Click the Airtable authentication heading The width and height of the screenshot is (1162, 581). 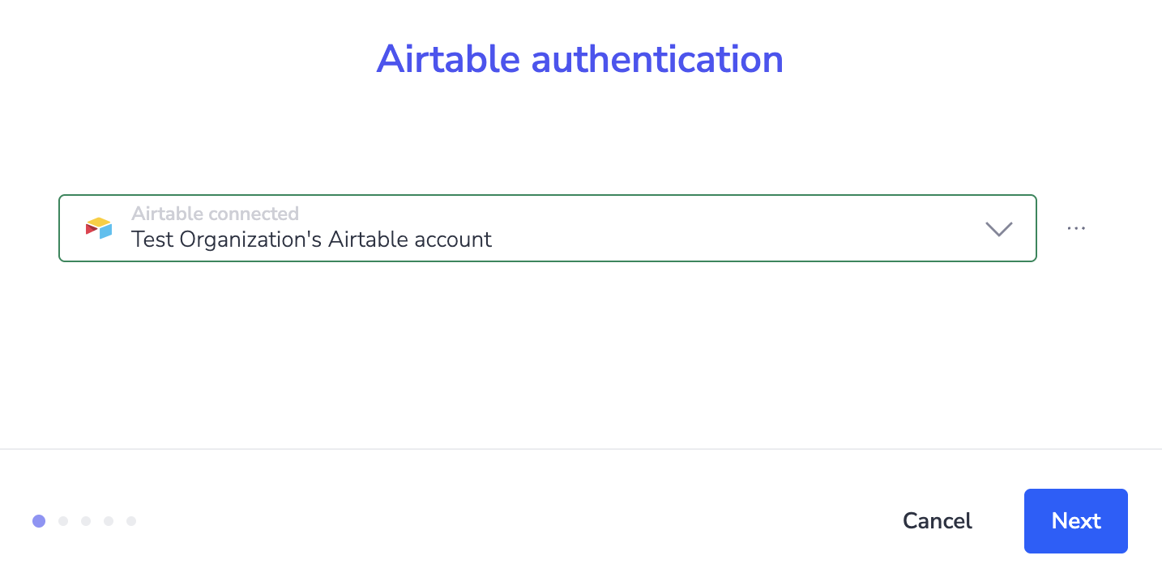pos(580,59)
